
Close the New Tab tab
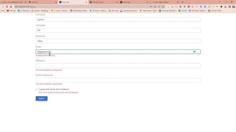pos(56,2)
